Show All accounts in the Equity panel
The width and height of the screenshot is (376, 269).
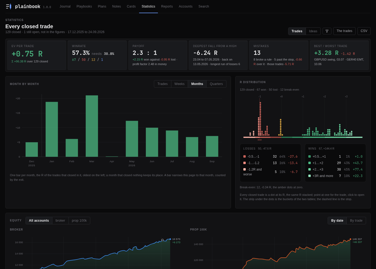pos(39,221)
